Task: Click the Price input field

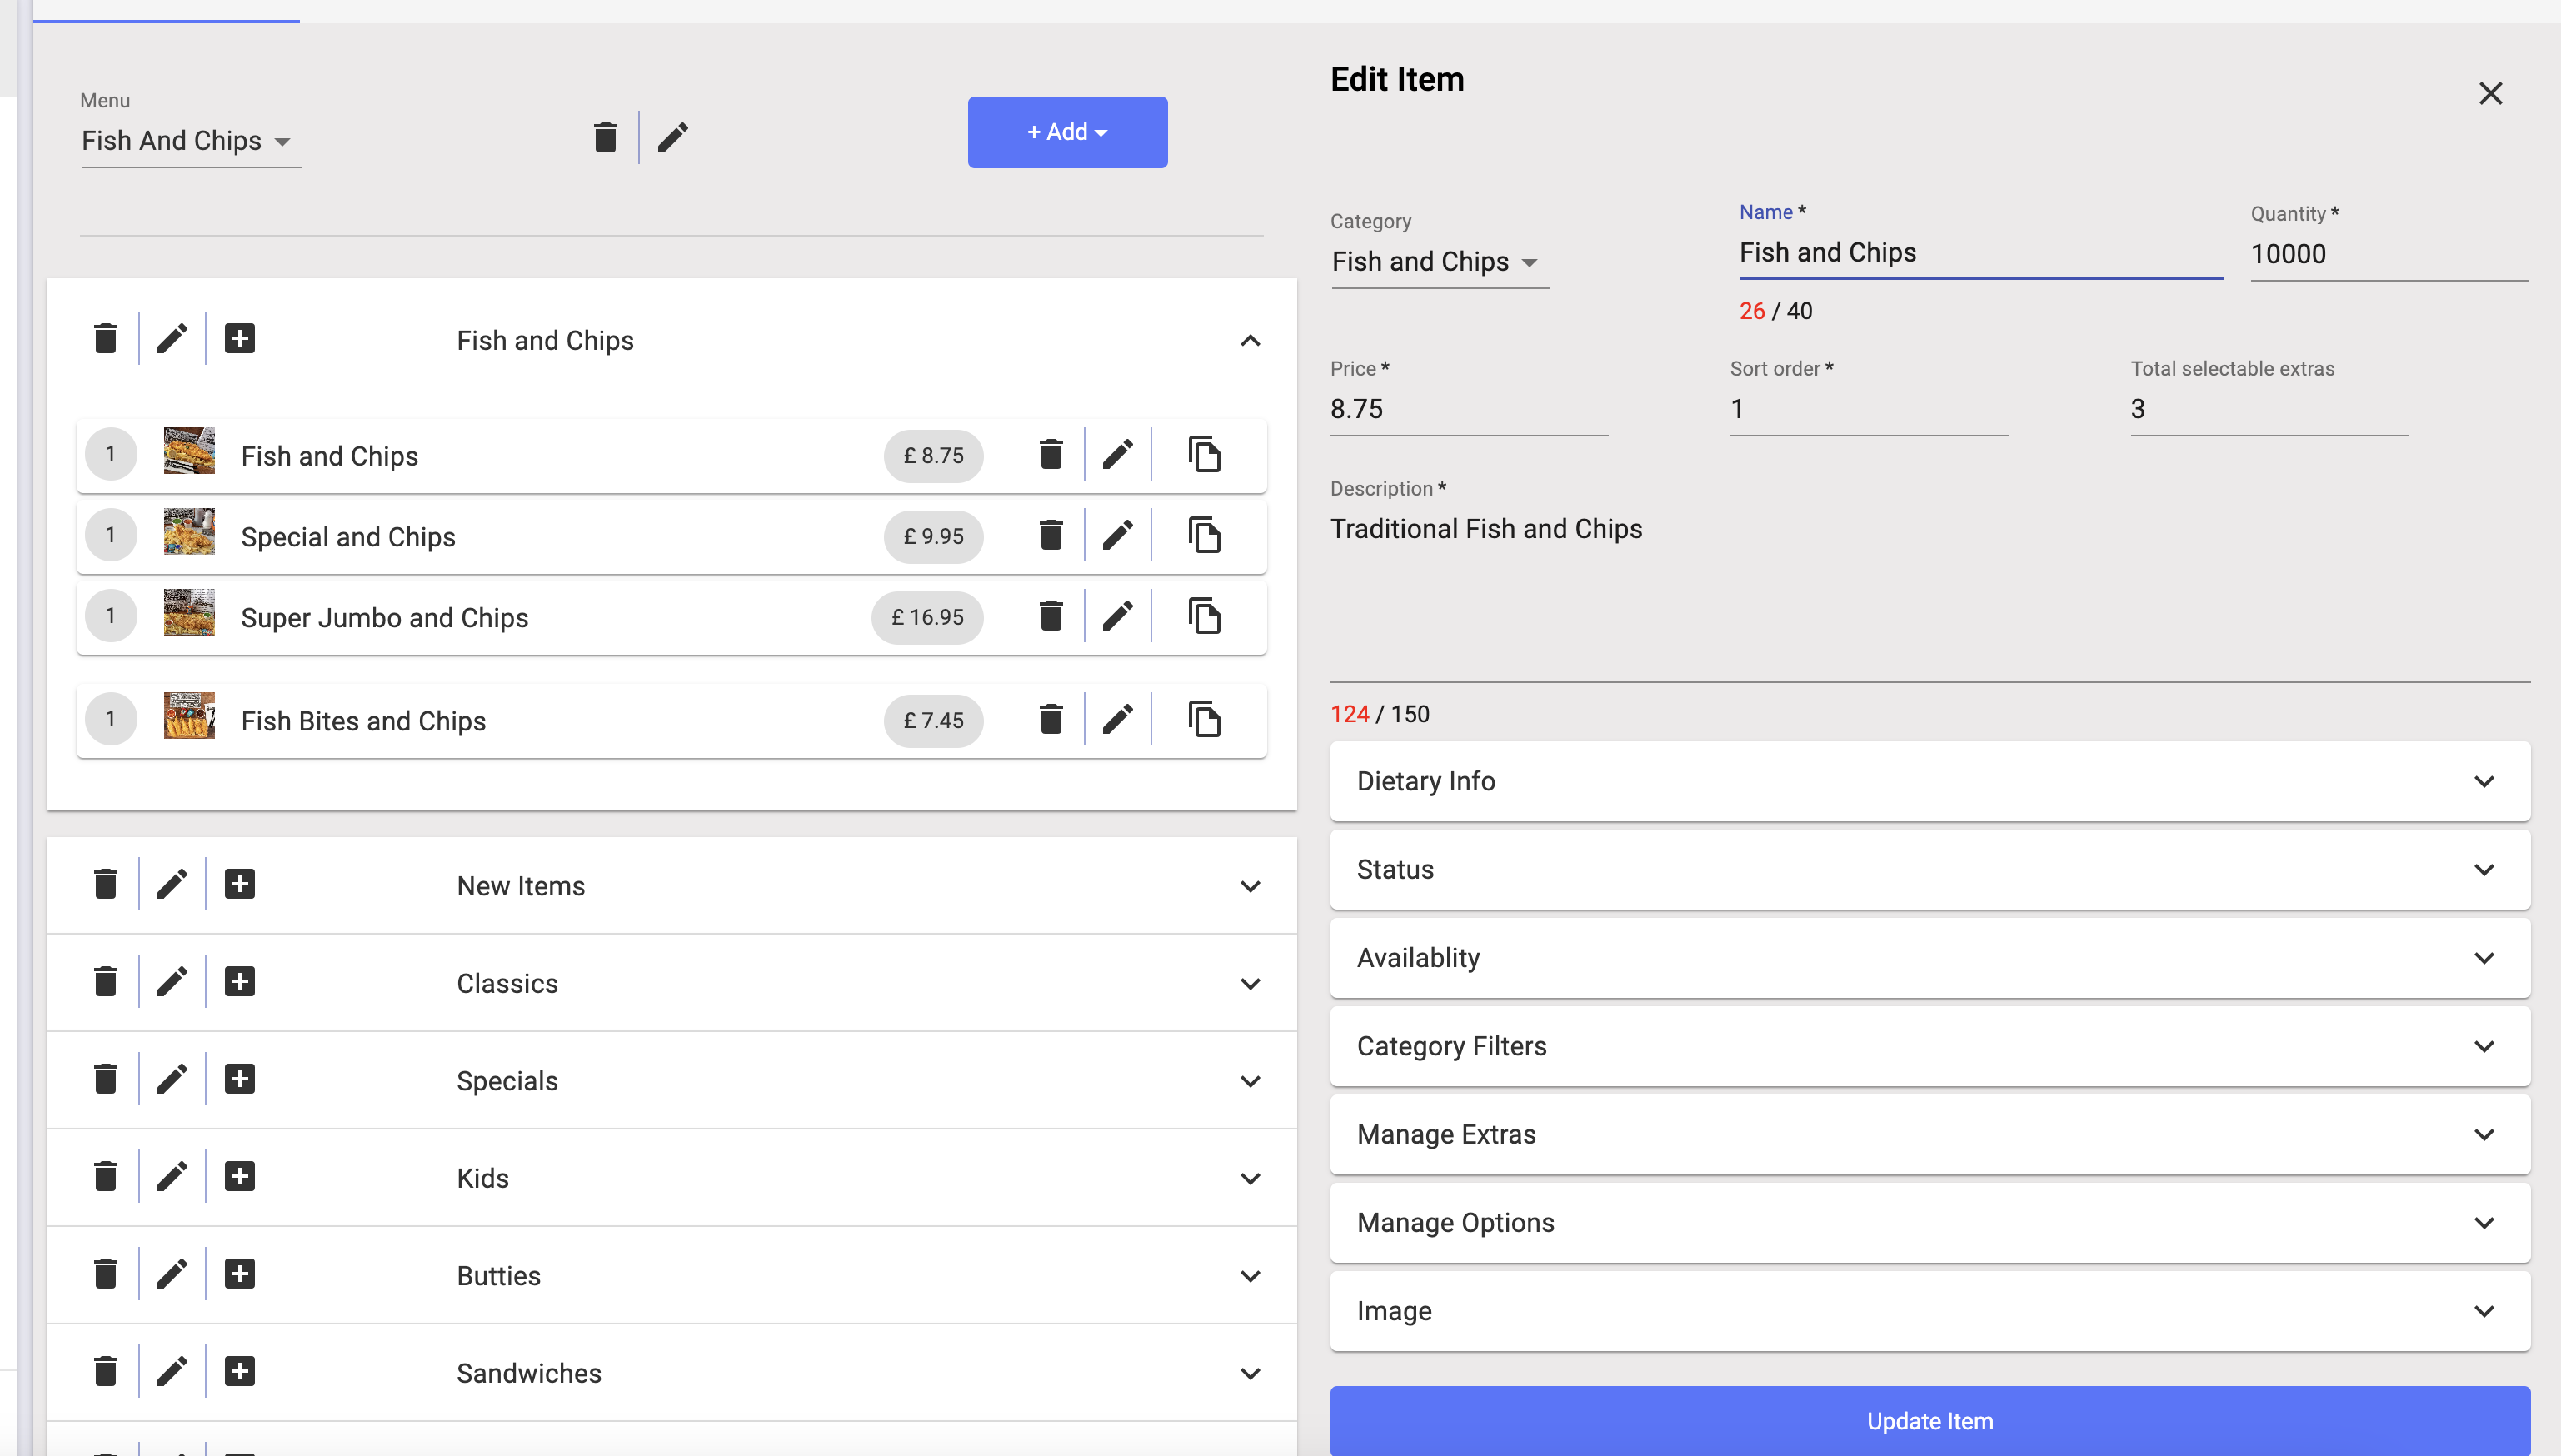Action: click(1468, 409)
